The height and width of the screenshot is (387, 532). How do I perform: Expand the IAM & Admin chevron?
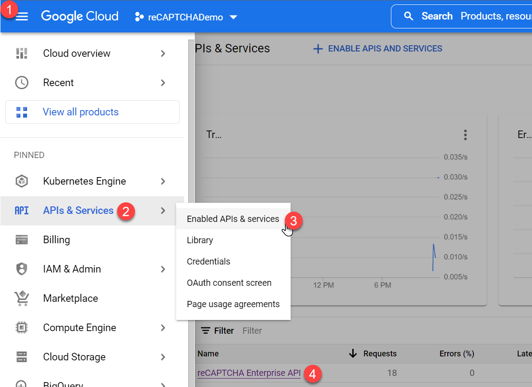click(x=163, y=269)
